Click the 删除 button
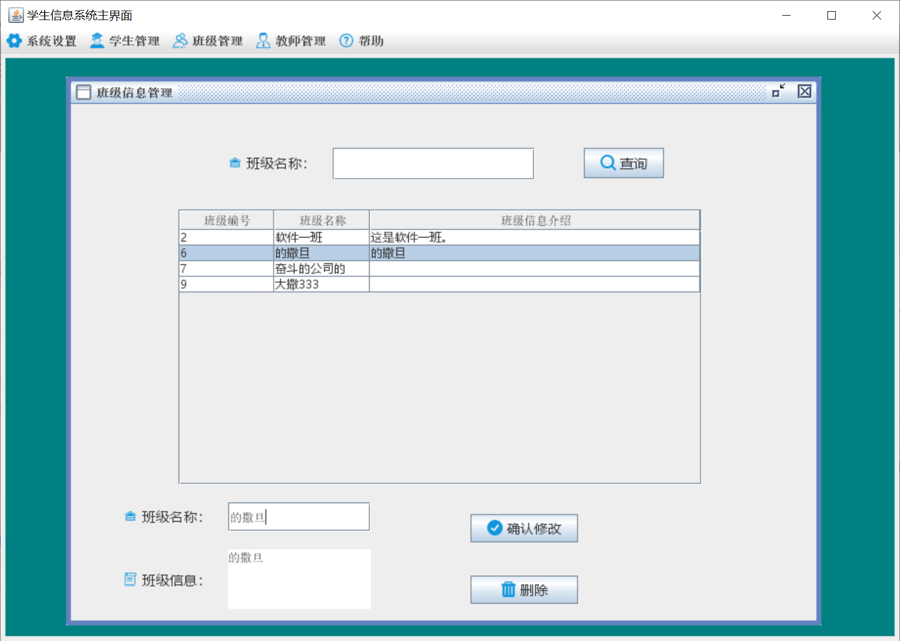900x641 pixels. [x=524, y=590]
